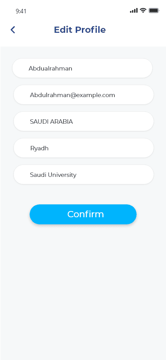Click the Confirm label text
The width and height of the screenshot is (166, 360).
click(85, 214)
